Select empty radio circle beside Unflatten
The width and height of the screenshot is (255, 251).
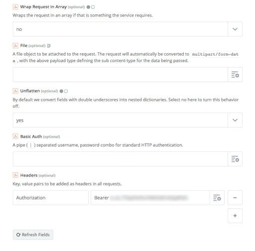(66, 91)
